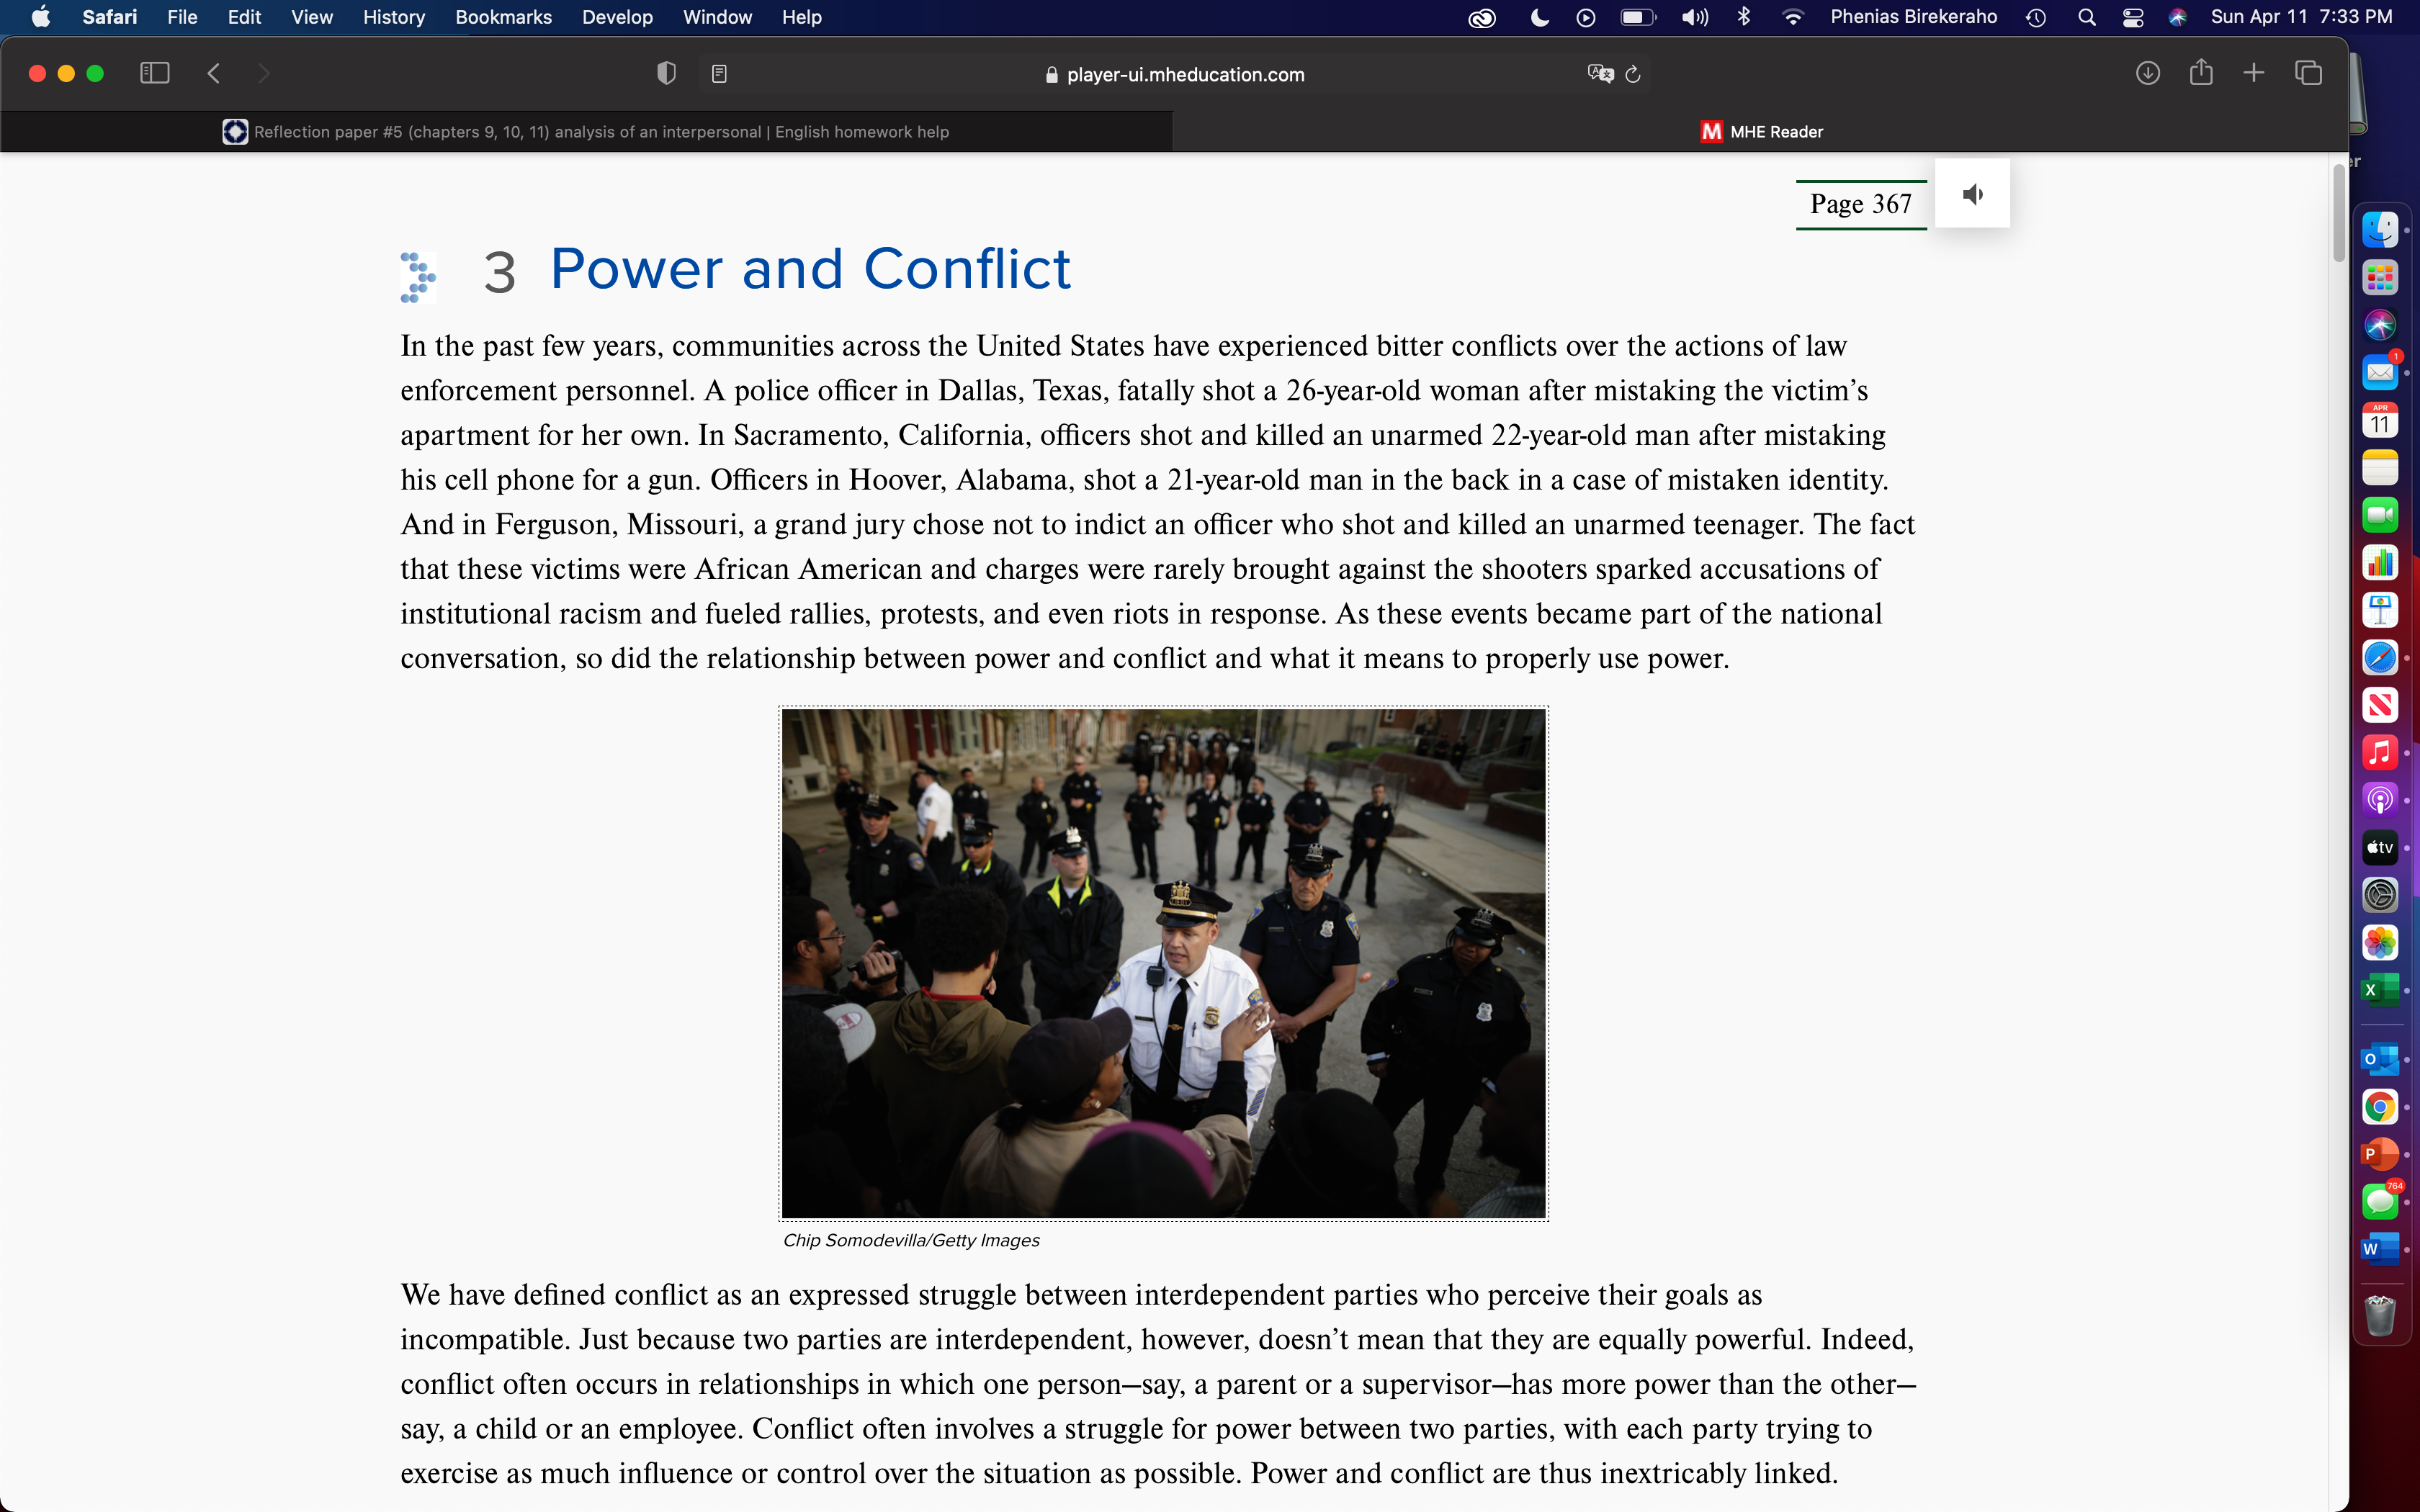2420x1512 pixels.
Task: Toggle the Safari sidebar
Action: 155,73
